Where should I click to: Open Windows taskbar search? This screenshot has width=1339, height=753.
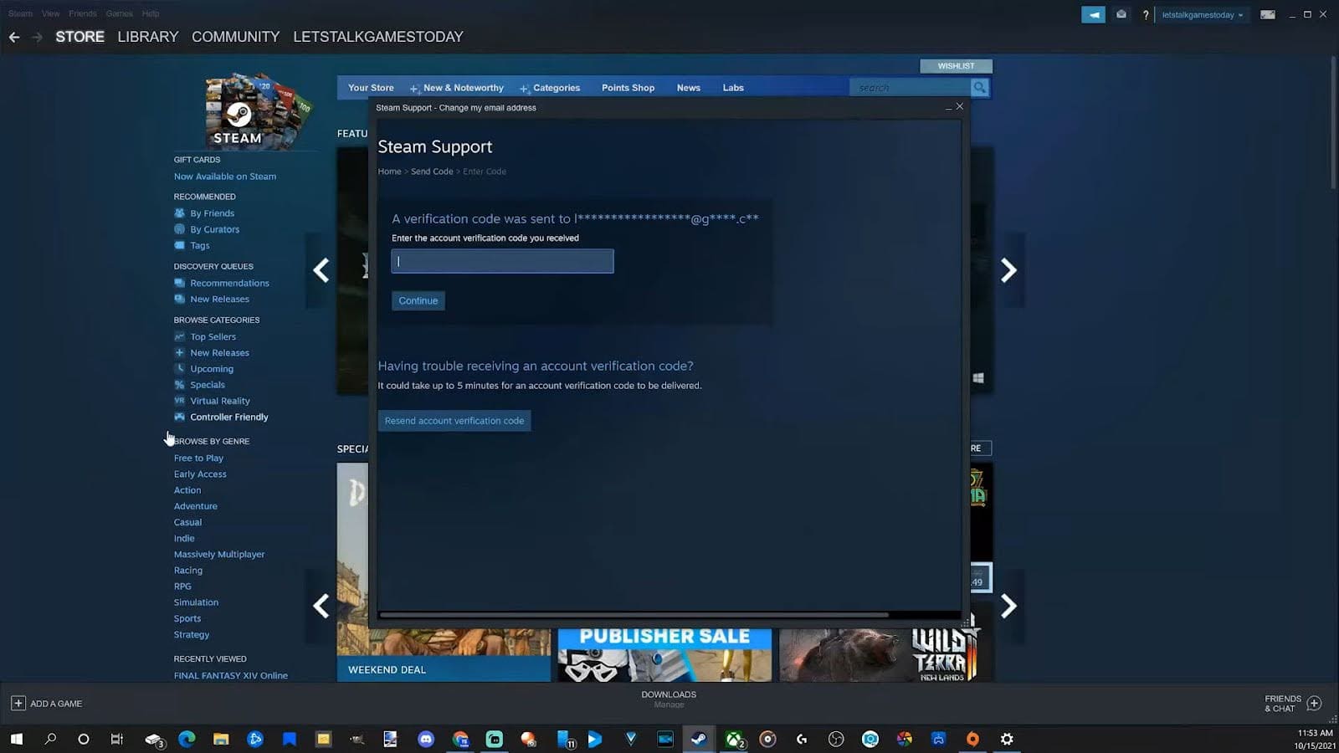[50, 739]
